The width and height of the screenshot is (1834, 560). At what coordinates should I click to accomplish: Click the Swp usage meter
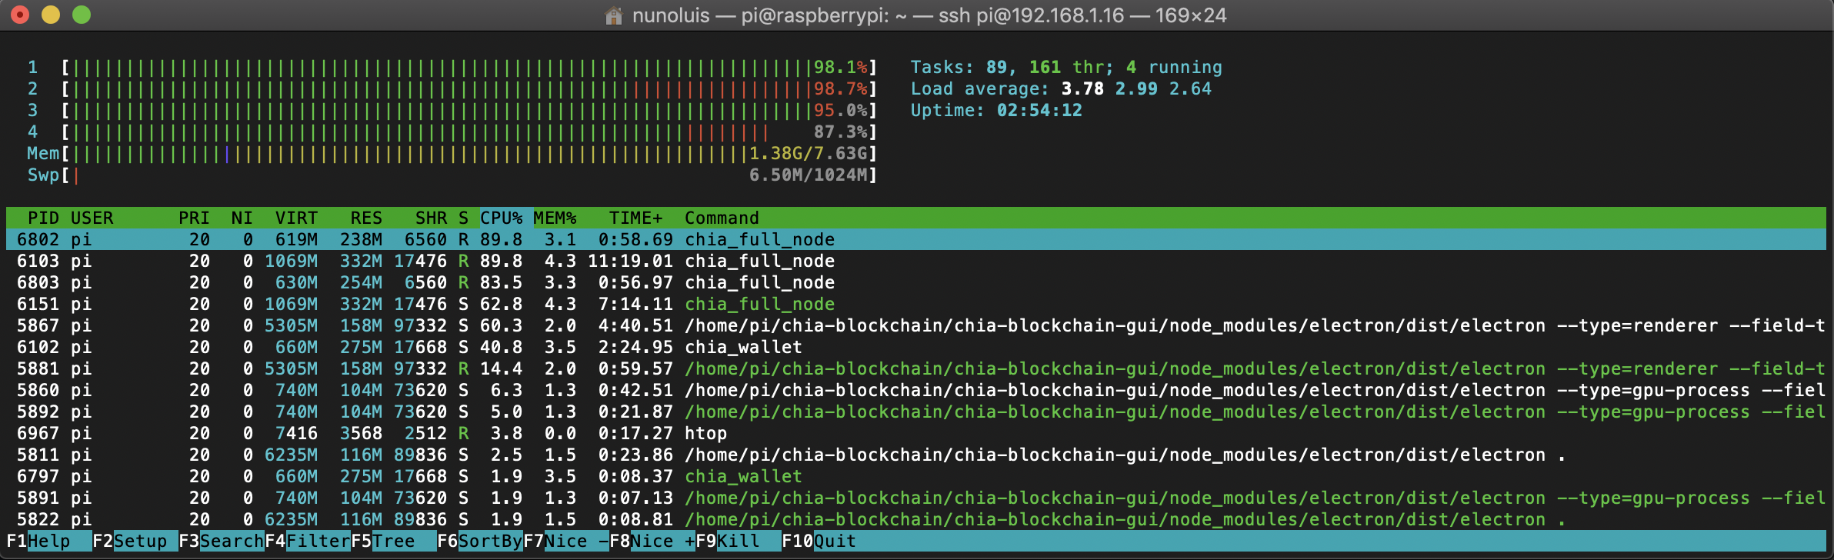(x=452, y=175)
